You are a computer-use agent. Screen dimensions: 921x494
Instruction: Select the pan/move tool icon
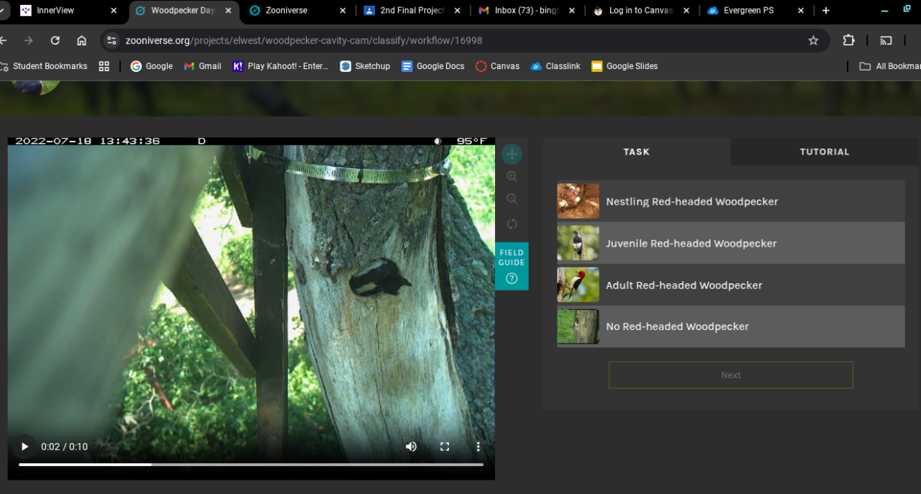pyautogui.click(x=512, y=154)
